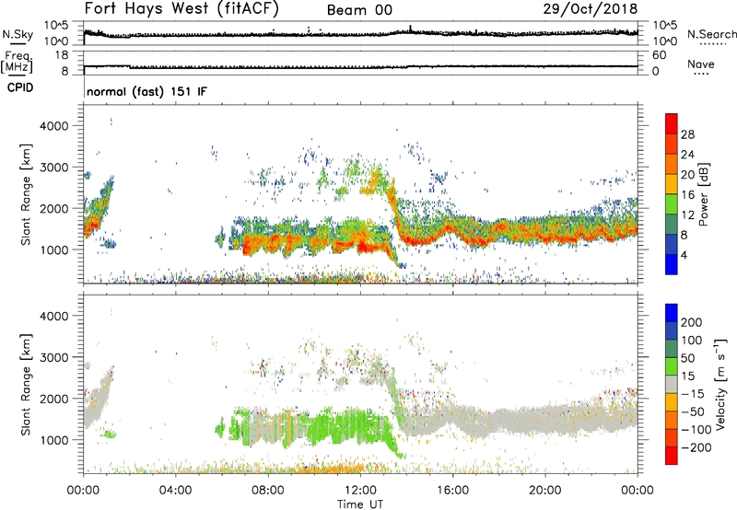Click the "-15" tick on the Velocity scale
737x510 pixels.
[x=693, y=394]
